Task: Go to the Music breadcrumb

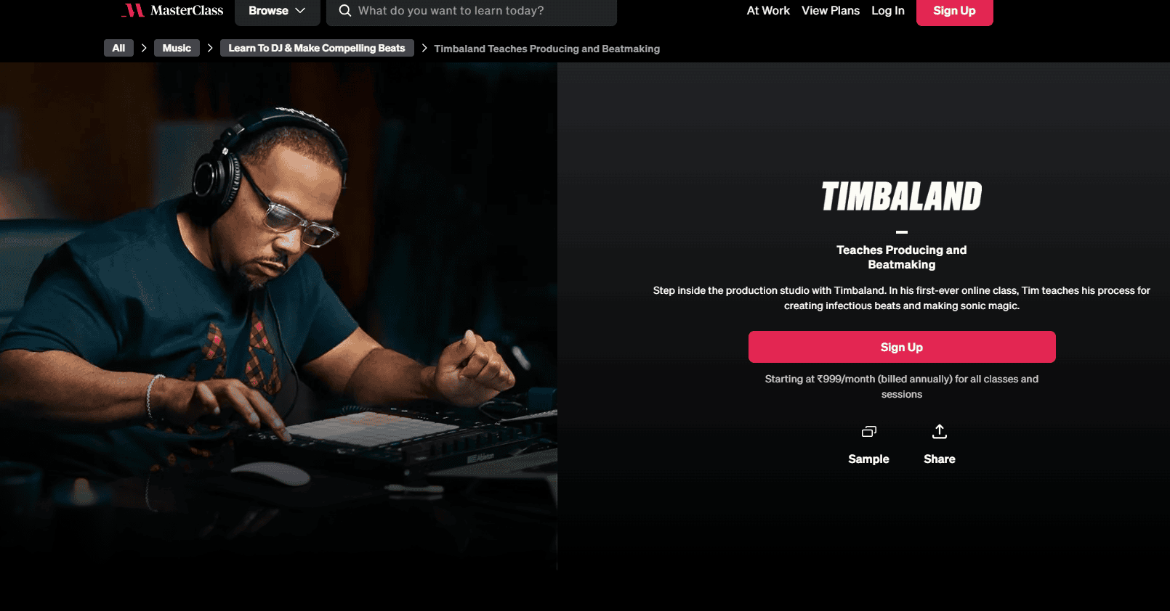Action: point(177,48)
